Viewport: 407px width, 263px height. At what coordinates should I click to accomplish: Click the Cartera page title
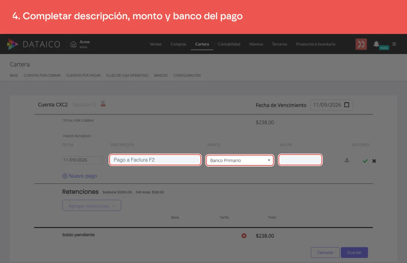[x=20, y=64]
